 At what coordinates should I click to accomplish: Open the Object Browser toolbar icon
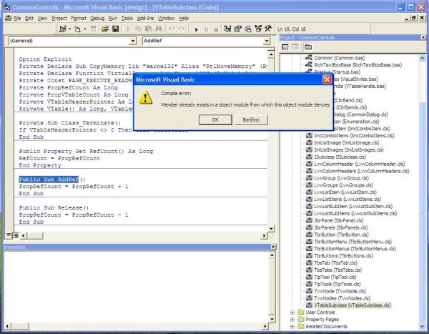(258, 29)
